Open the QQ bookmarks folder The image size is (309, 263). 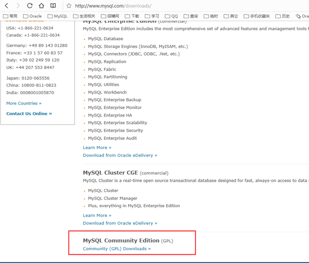171,16
